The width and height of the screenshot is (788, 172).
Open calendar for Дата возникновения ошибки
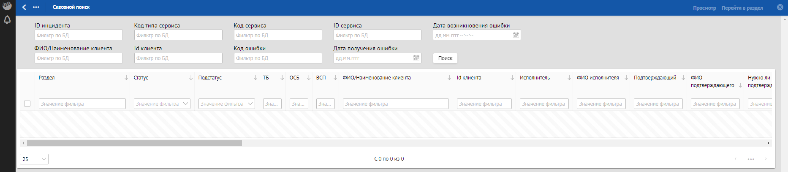tap(516, 35)
